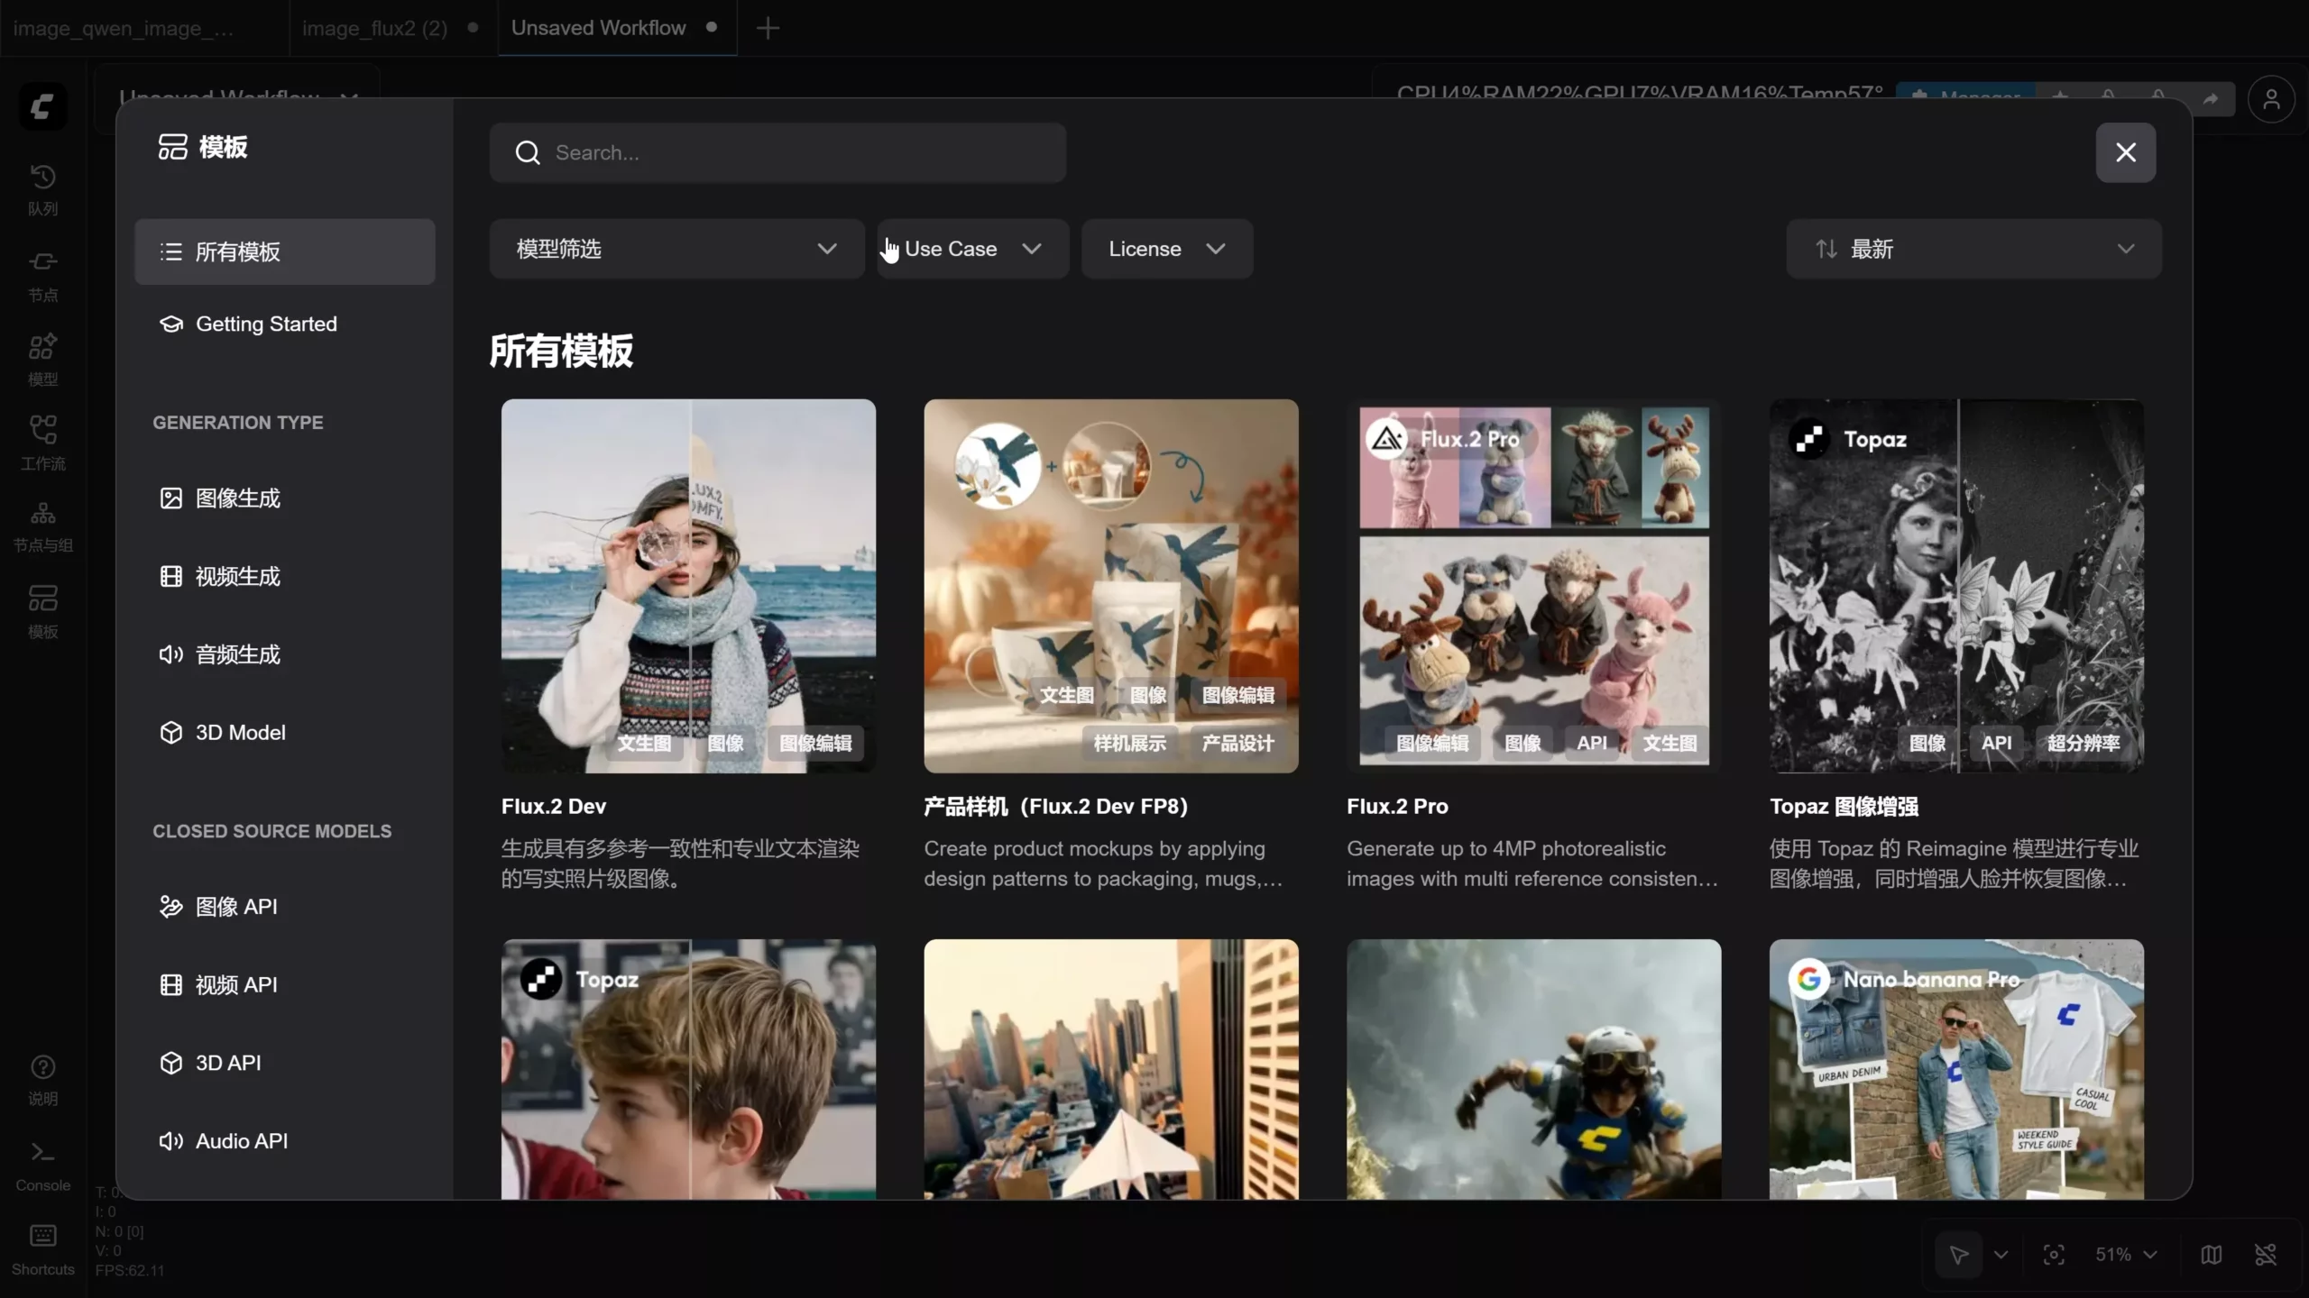Select the 图像生成 generation type

click(x=239, y=498)
